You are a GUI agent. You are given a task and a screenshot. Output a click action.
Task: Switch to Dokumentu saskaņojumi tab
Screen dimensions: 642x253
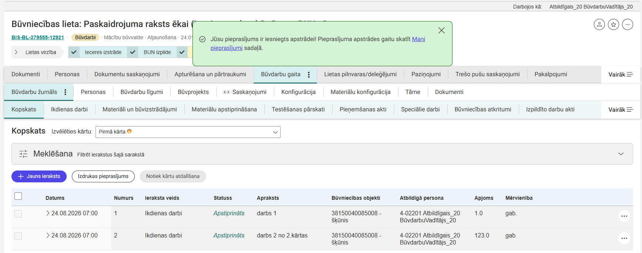(127, 74)
